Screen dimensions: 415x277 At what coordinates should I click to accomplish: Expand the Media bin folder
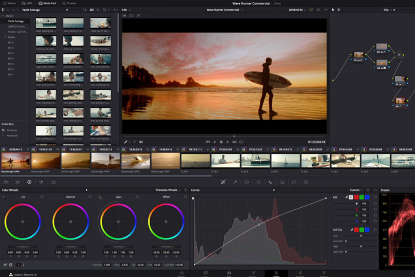pyautogui.click(x=5, y=37)
